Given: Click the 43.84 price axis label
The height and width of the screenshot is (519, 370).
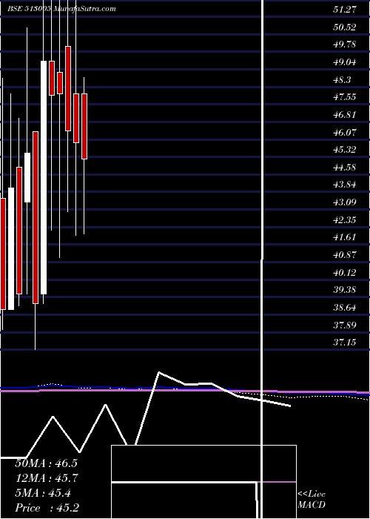Looking at the screenshot, I should coord(345,185).
